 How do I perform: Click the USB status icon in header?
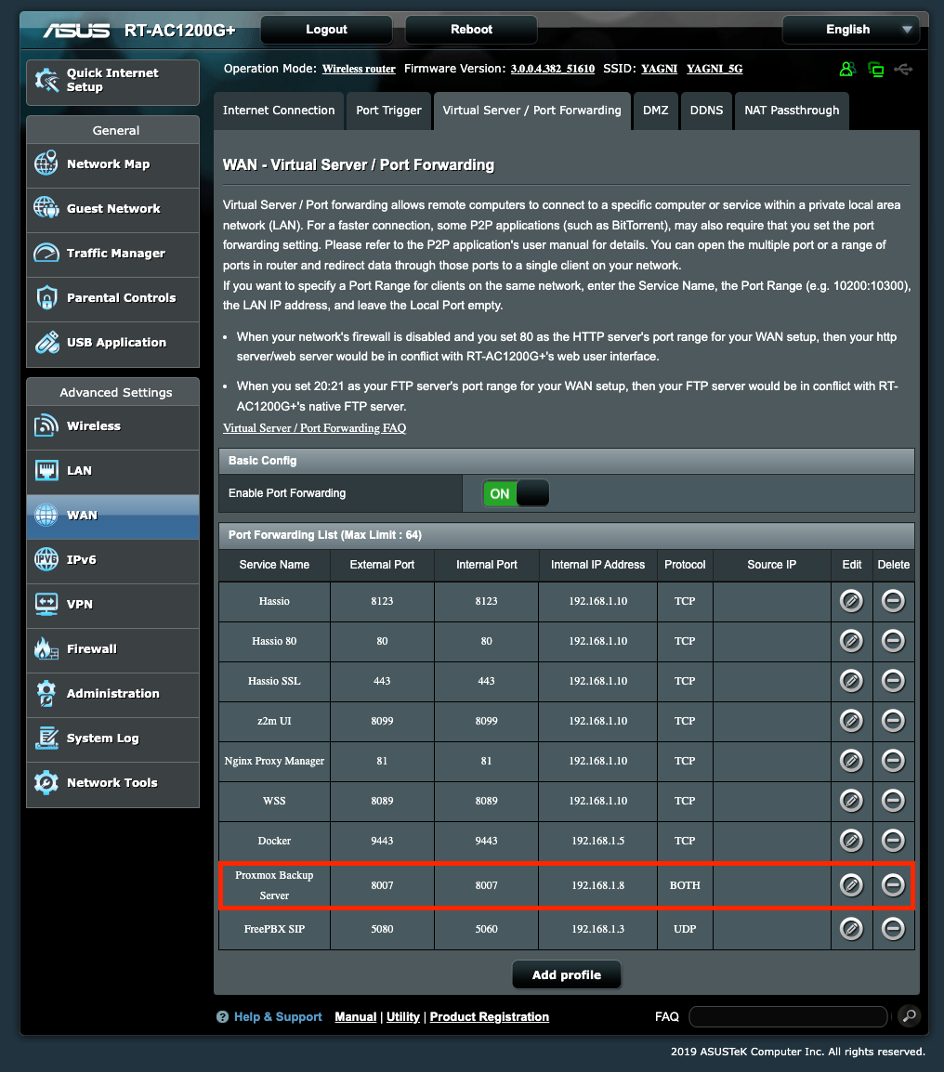tap(902, 70)
